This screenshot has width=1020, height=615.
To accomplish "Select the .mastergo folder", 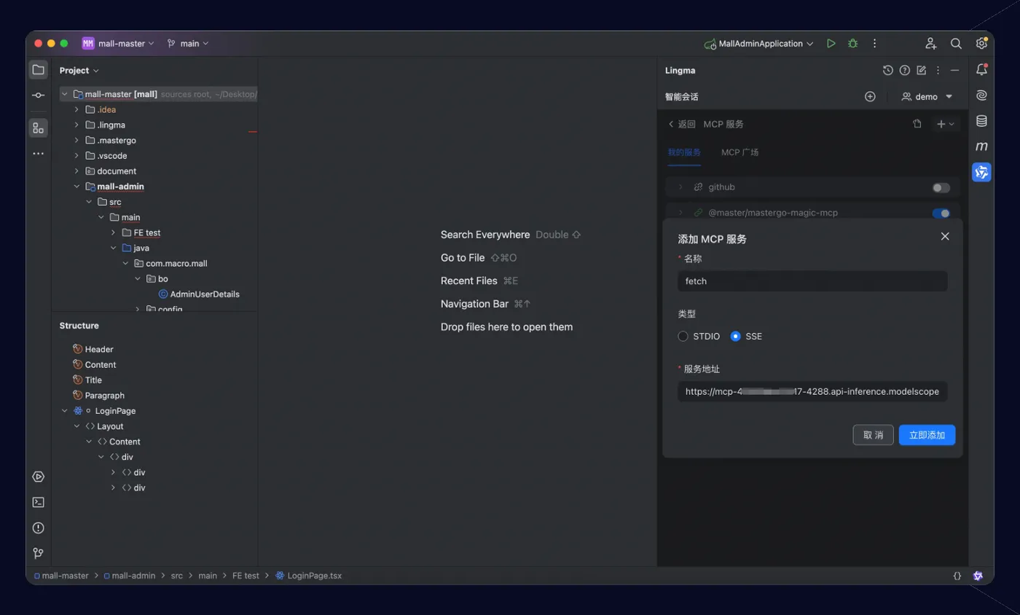I will coord(116,140).
